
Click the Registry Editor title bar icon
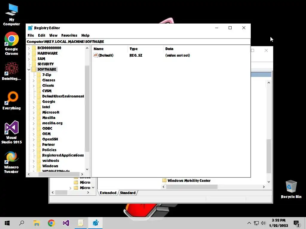point(30,28)
